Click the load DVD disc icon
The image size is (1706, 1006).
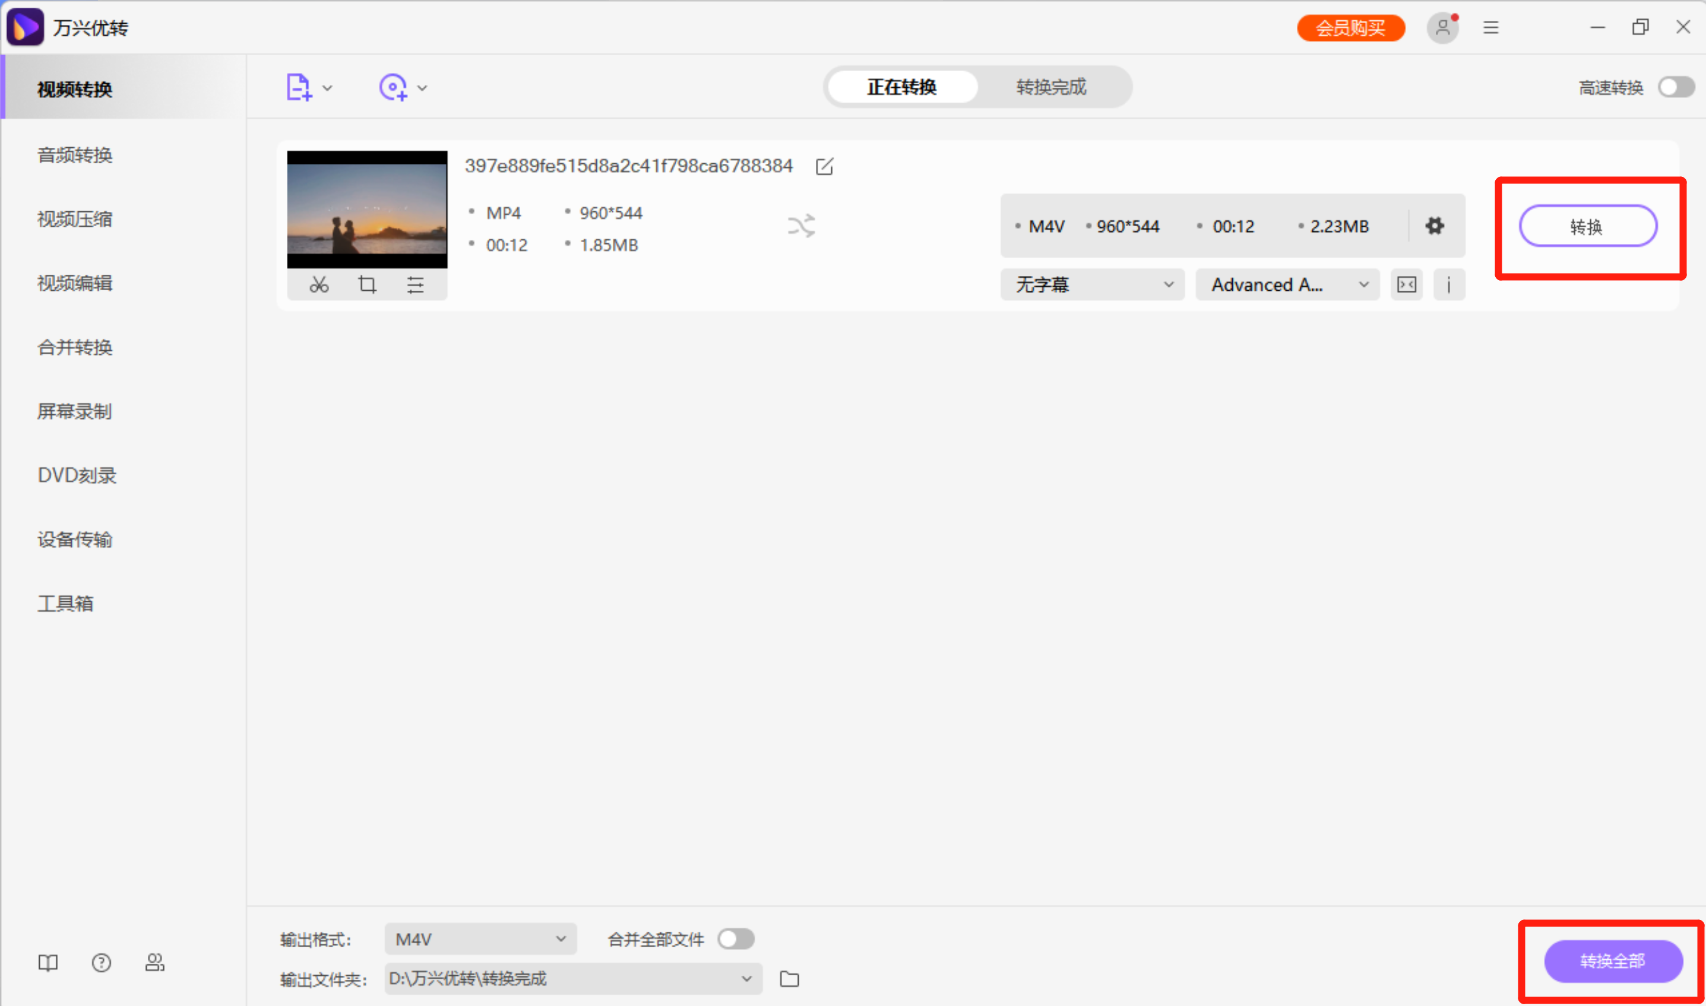point(393,87)
